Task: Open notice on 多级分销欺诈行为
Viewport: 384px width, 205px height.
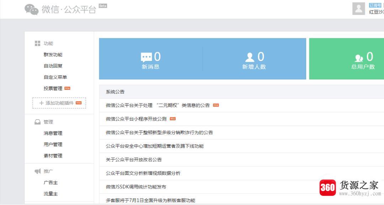Action: [x=159, y=132]
